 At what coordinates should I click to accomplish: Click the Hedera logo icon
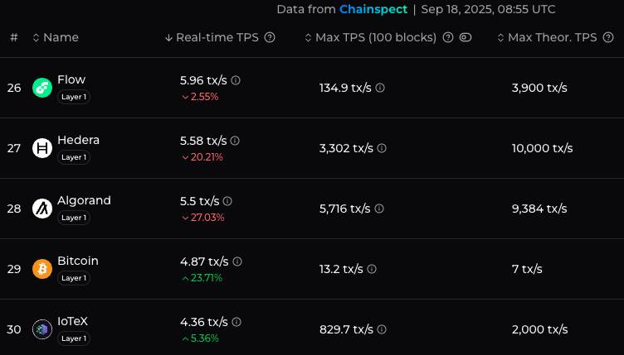[x=42, y=148]
